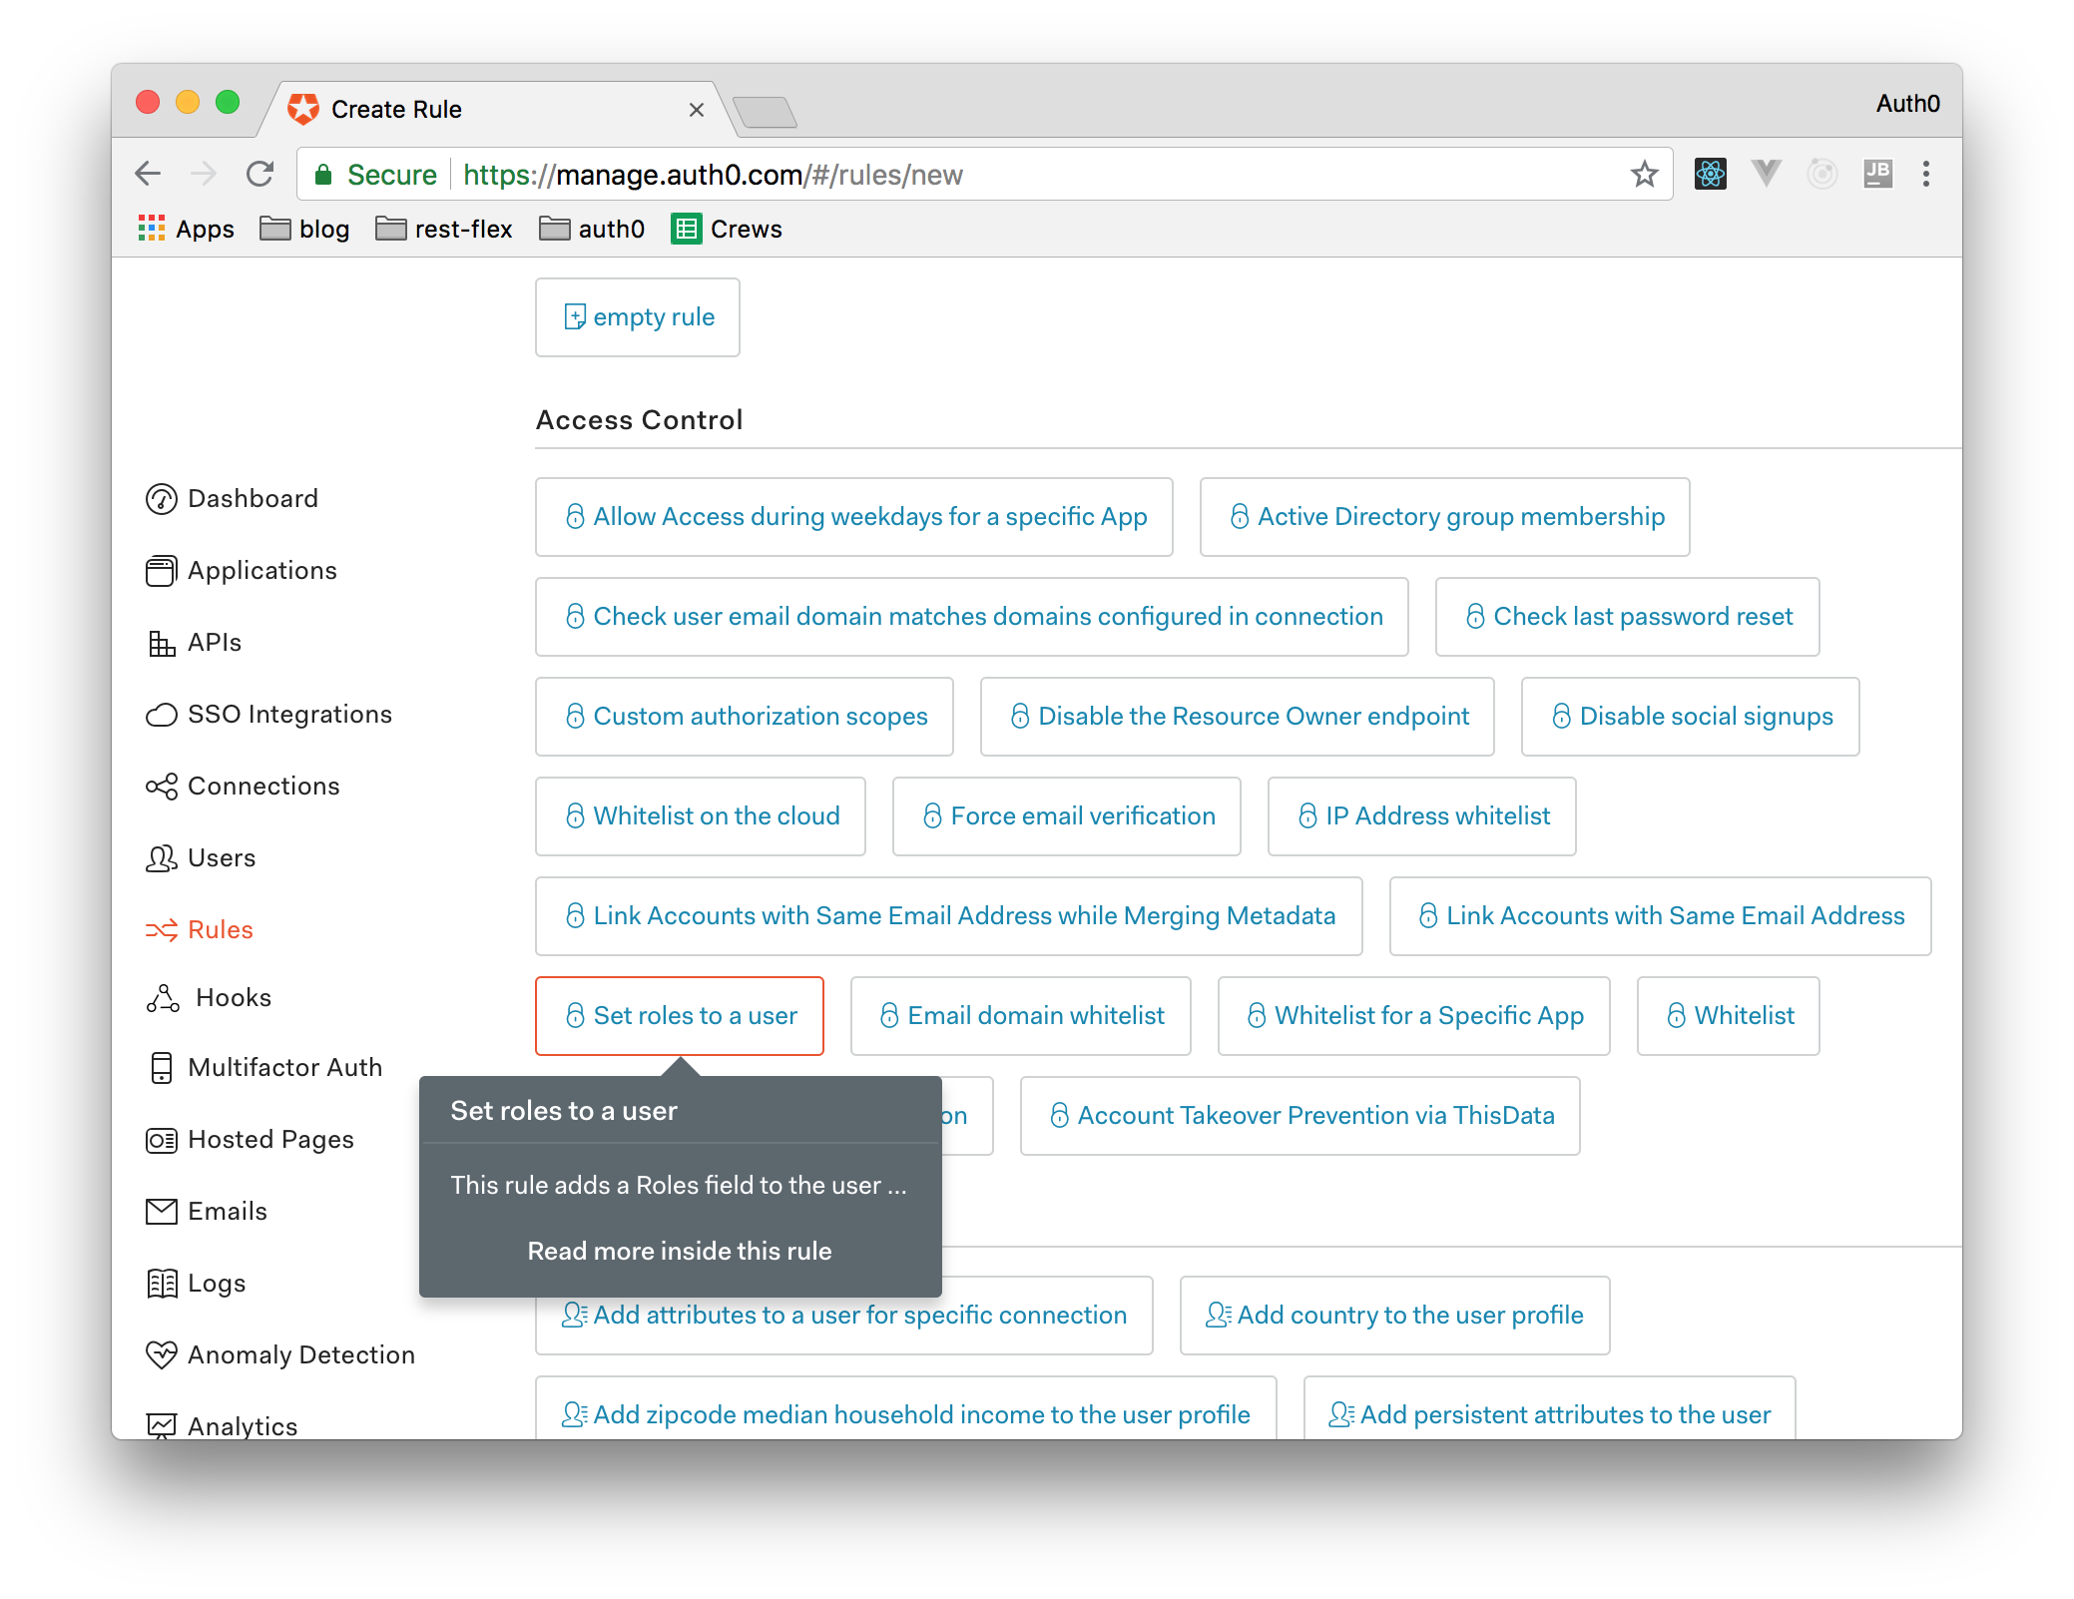Screen dimensions: 2074x1599
Task: Navigate to Logs menu item
Action: pyautogui.click(x=214, y=1284)
